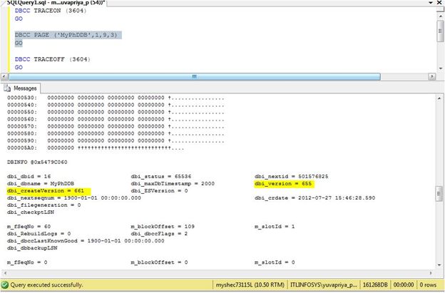445x293 pixels.
Task: Click the editor horizontal scroll-right arrow
Action: click(x=431, y=76)
